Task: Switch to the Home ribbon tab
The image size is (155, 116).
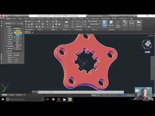Action: pyautogui.click(x=8, y=18)
